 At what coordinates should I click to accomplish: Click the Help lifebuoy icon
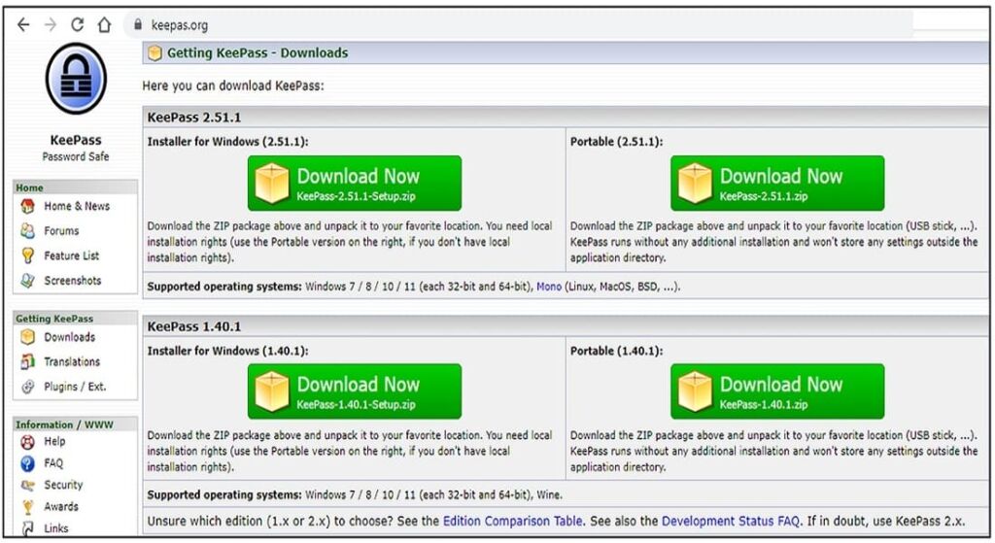(x=28, y=442)
